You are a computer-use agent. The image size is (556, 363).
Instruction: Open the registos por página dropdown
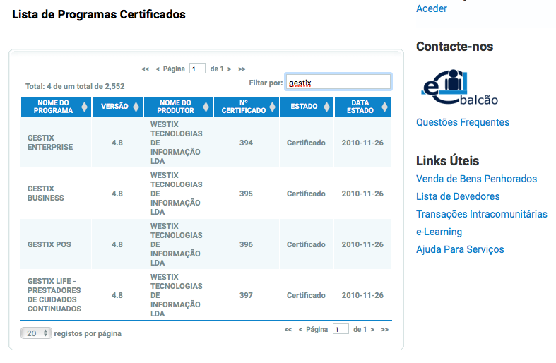coord(36,333)
